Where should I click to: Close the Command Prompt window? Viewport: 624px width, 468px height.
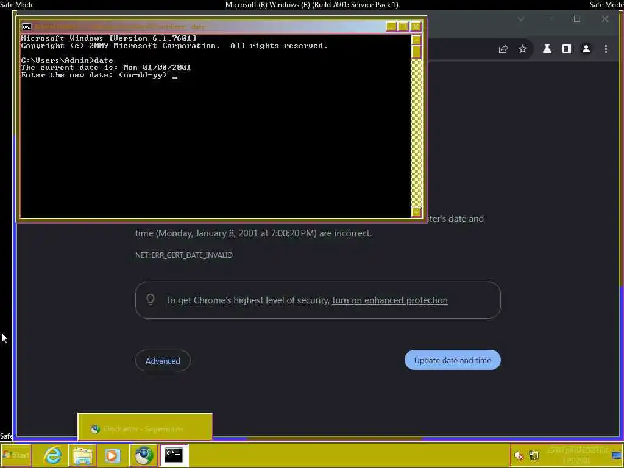(416, 27)
